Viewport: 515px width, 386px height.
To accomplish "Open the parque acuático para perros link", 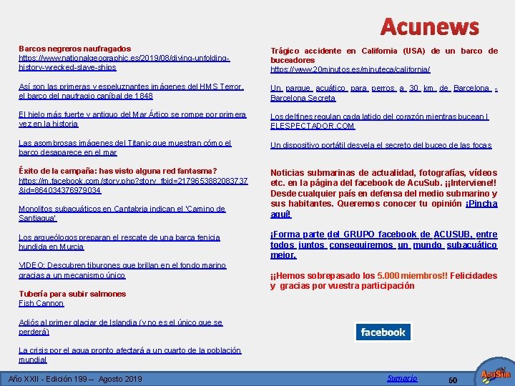I will coord(384,93).
